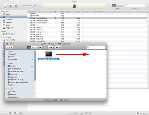This screenshot has width=149, height=115.
Task: Uncheck the 'party' movie checkbox
Action: 31,14
